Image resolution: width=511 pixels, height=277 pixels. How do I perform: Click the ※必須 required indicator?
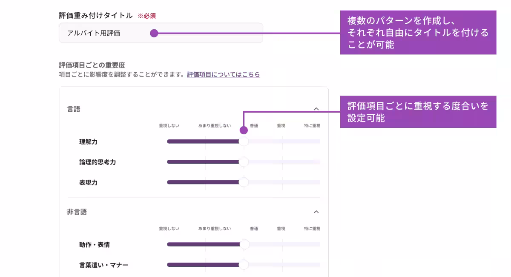coord(147,15)
